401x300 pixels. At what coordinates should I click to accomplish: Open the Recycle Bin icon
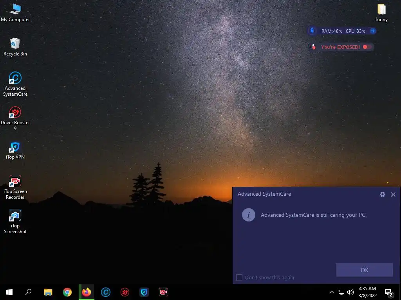(15, 47)
